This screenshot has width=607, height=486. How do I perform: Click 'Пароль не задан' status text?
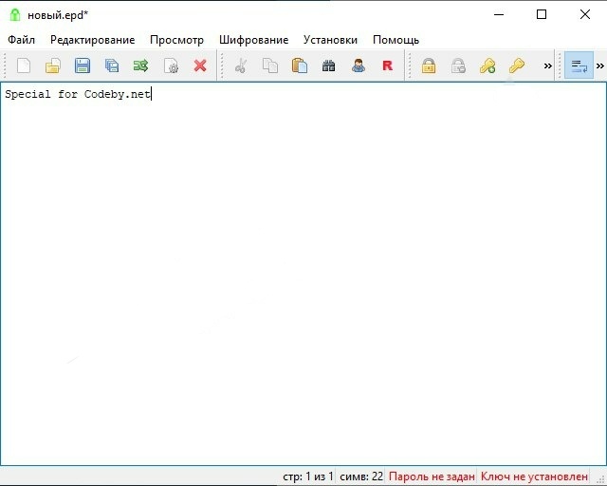pos(432,477)
